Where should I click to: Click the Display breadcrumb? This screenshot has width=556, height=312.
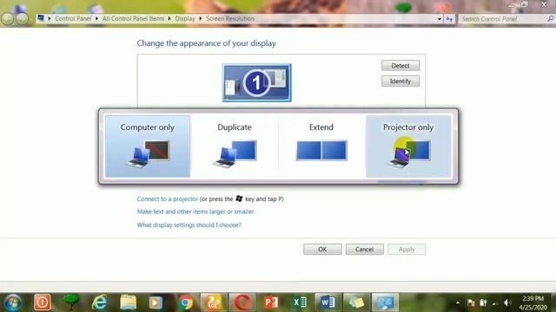coord(185,18)
